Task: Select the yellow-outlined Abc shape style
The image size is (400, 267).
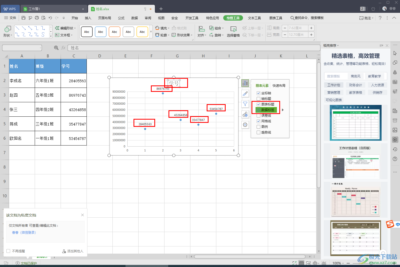Action: (142, 32)
